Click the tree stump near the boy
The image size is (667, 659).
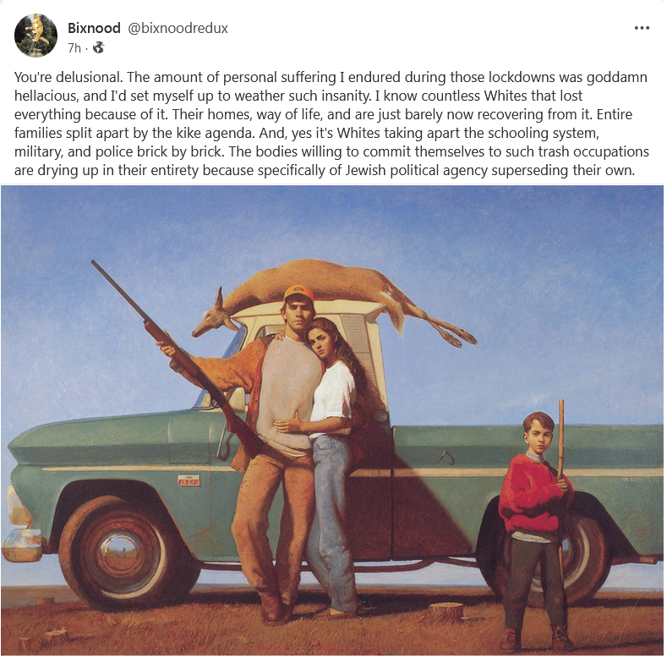[x=445, y=612]
